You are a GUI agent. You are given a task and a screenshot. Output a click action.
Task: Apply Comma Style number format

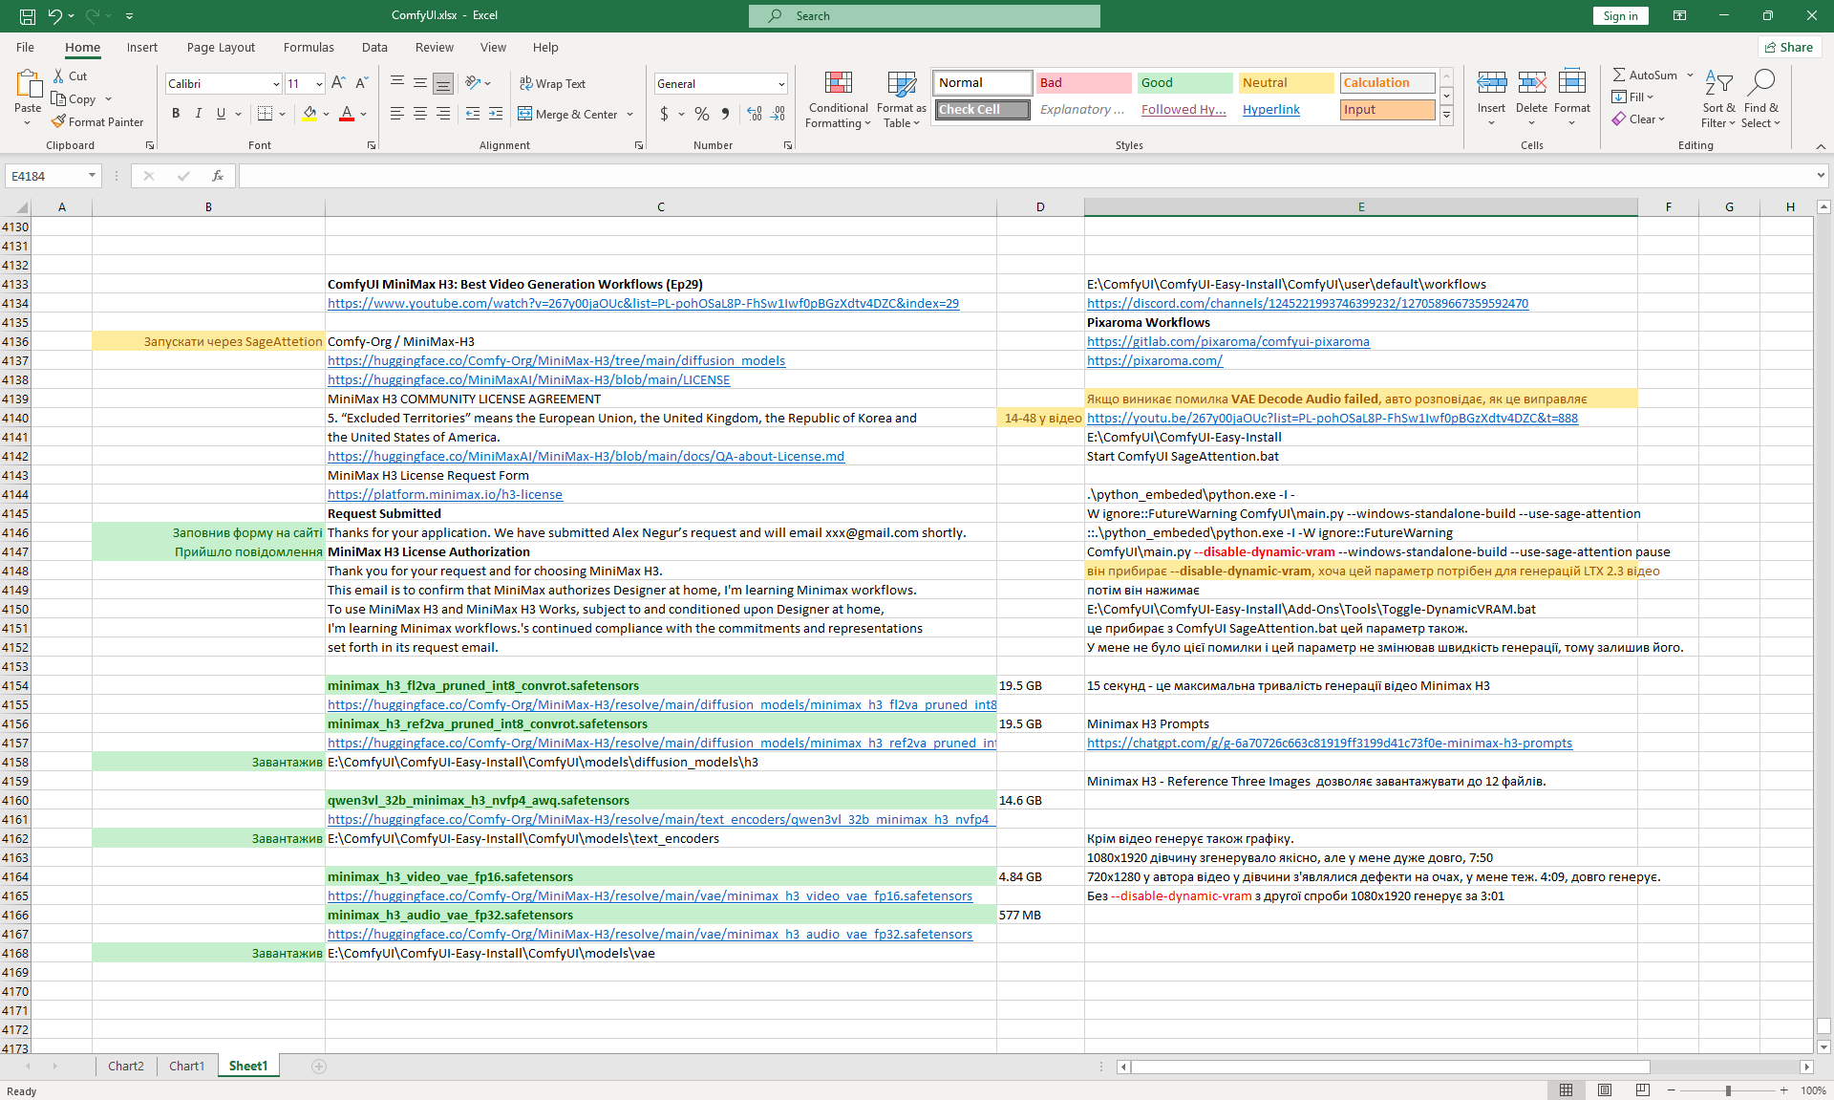[x=726, y=114]
